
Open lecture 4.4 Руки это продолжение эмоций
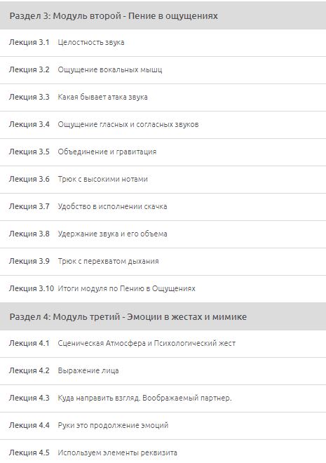click(x=163, y=426)
